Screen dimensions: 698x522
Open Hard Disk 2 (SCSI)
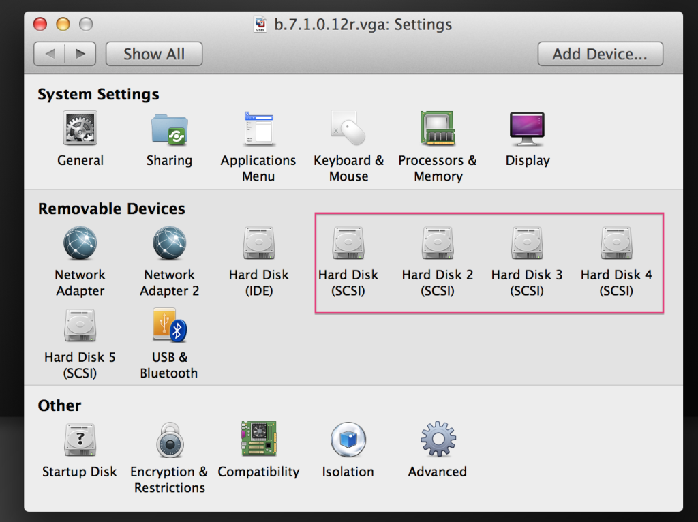(438, 244)
